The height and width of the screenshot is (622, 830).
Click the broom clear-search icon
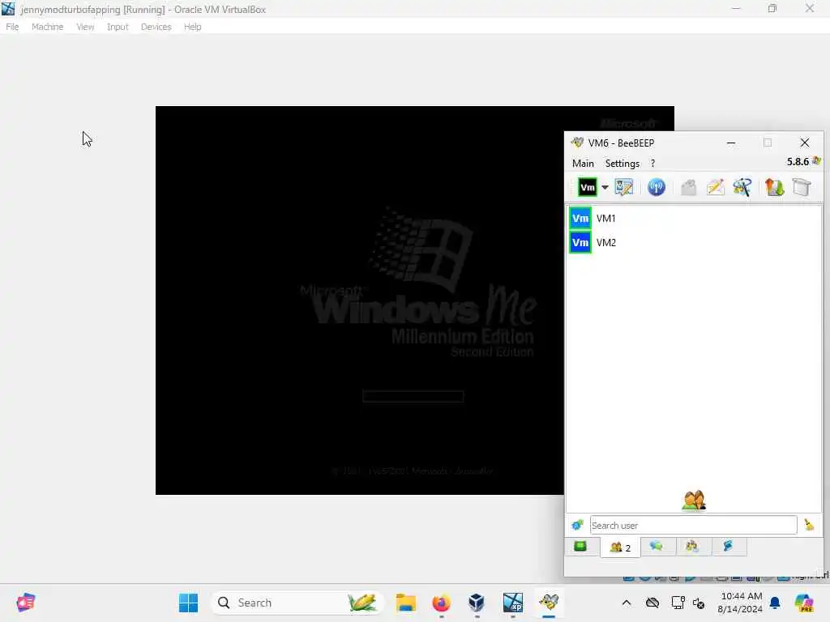[809, 525]
